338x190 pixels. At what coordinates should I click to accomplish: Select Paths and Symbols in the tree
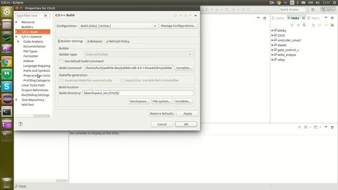[36, 71]
